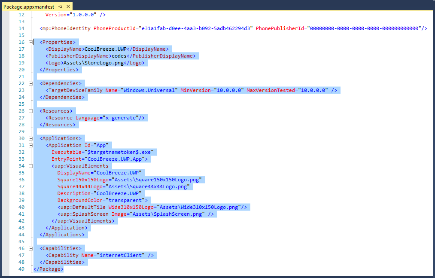Viewport: 435px width, 278px height.
Task: Collapse the uap:VisualElements block
Action: coord(30,166)
